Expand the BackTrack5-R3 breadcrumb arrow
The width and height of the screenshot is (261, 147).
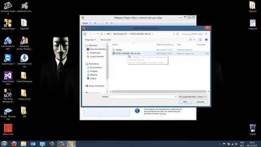pos(128,34)
